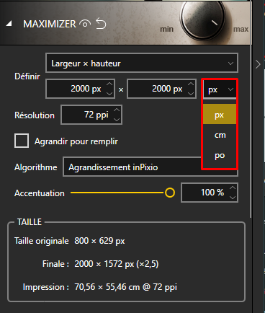
Task: Click the Résolution 72 ppi field
Action: click(x=91, y=115)
